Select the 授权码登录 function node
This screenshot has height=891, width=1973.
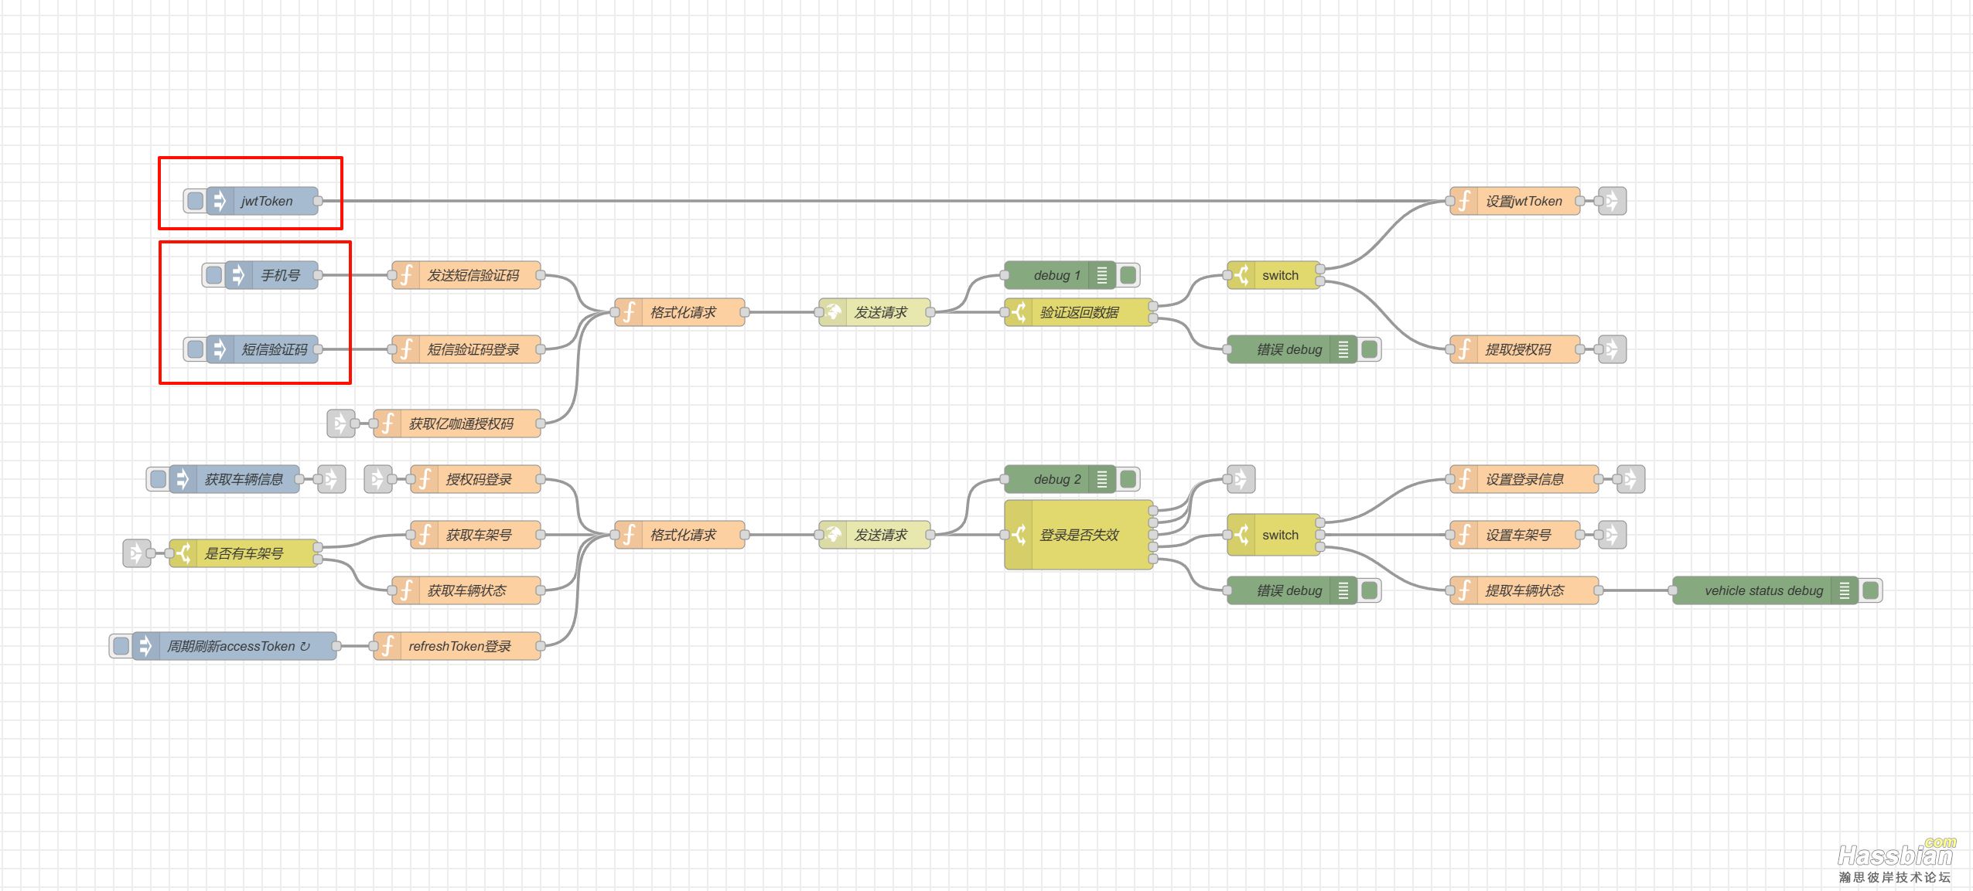pos(476,479)
